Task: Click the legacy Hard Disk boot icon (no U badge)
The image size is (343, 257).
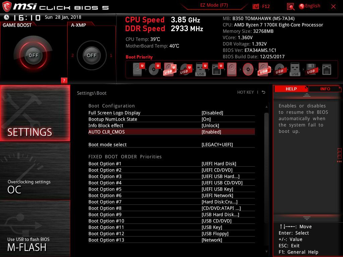Action: 232,69
